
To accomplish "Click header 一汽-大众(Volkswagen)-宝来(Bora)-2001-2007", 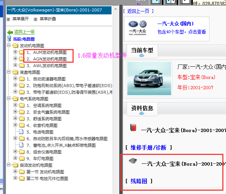I will tap(59, 10).
